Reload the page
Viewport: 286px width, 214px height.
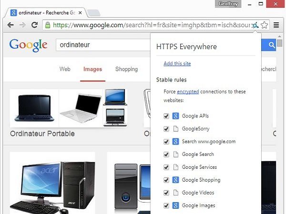[34, 25]
